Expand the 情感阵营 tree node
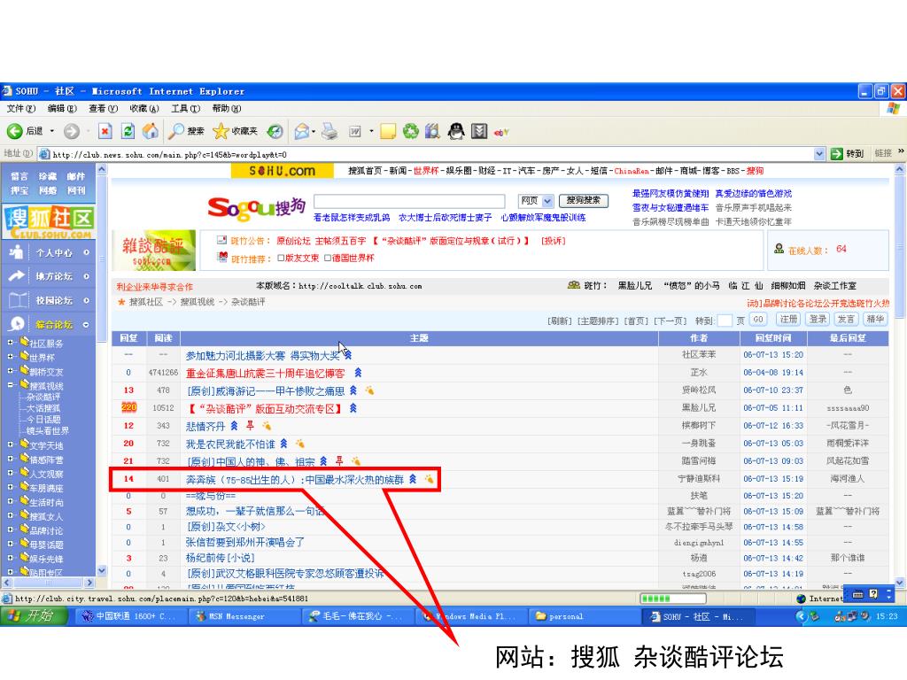Screen dimensions: 907x680 pos(10,459)
